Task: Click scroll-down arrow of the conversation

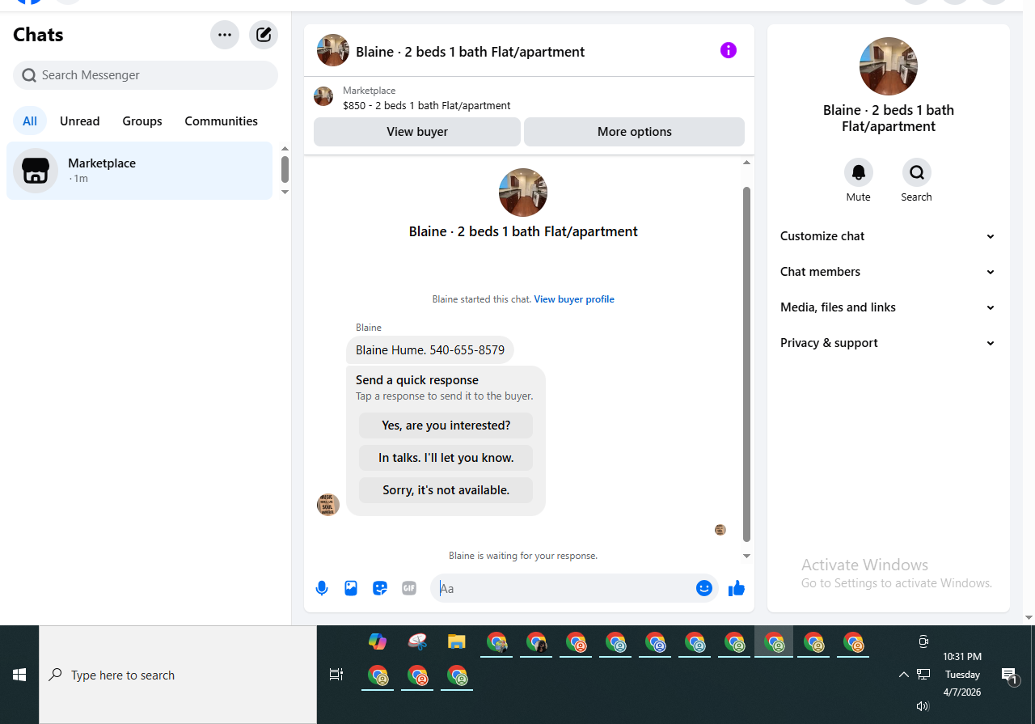Action: (x=746, y=556)
